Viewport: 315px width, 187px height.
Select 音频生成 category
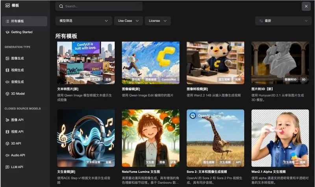pyautogui.click(x=25, y=82)
